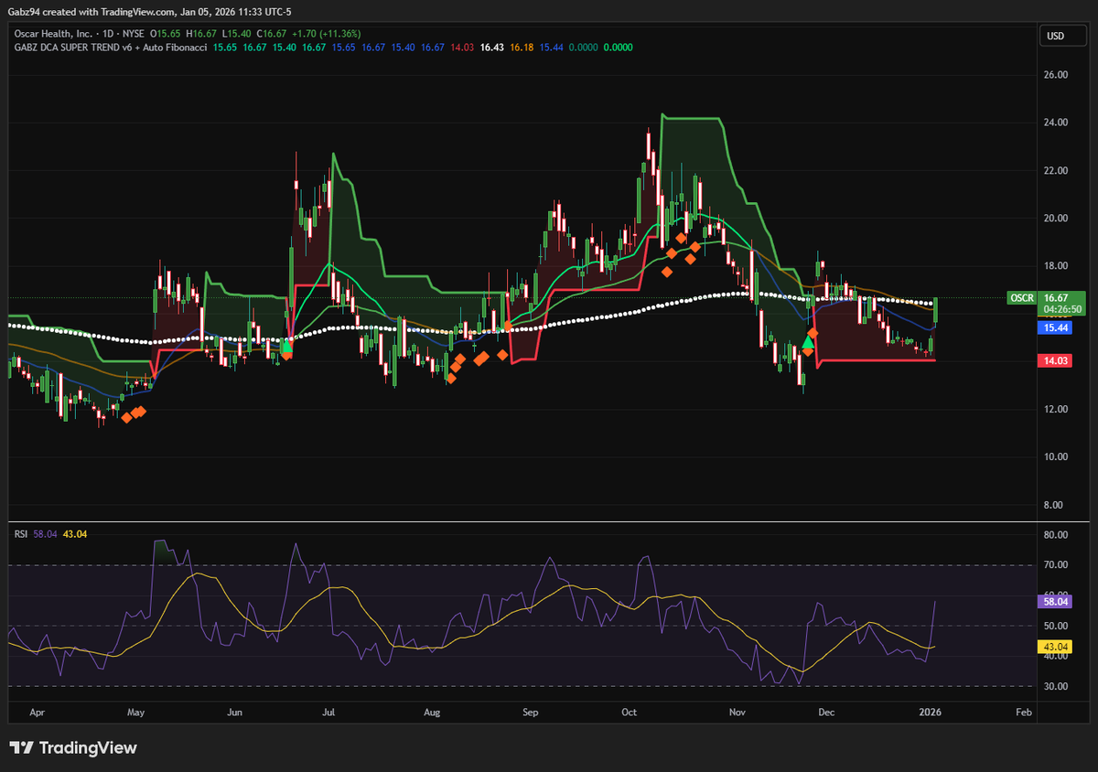Click the 30.00 RSI scale label

click(1056, 686)
